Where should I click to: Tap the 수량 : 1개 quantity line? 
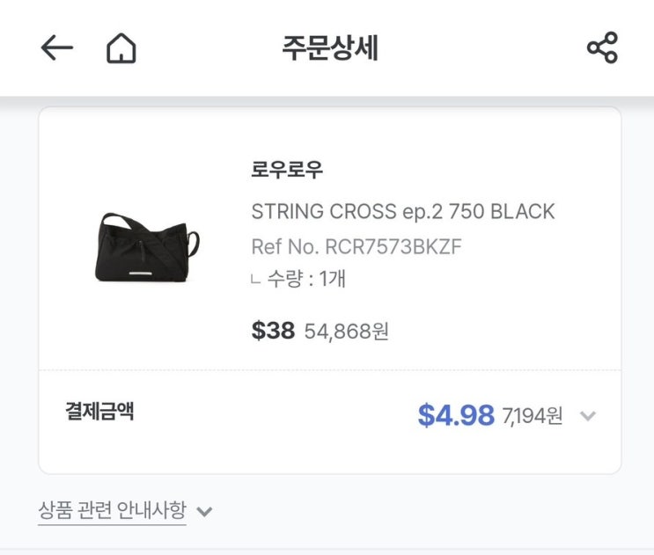click(x=306, y=280)
